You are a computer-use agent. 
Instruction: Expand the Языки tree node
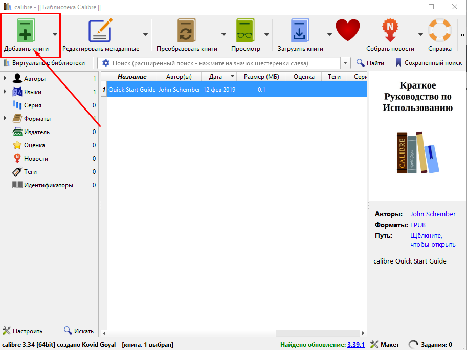coord(5,92)
